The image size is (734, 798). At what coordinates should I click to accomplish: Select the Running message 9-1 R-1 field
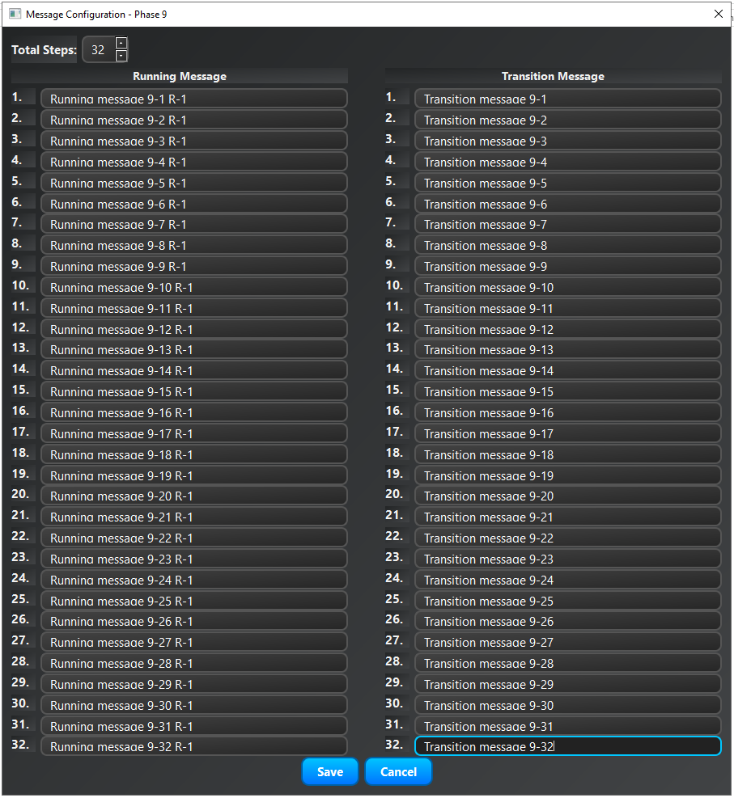pos(194,98)
